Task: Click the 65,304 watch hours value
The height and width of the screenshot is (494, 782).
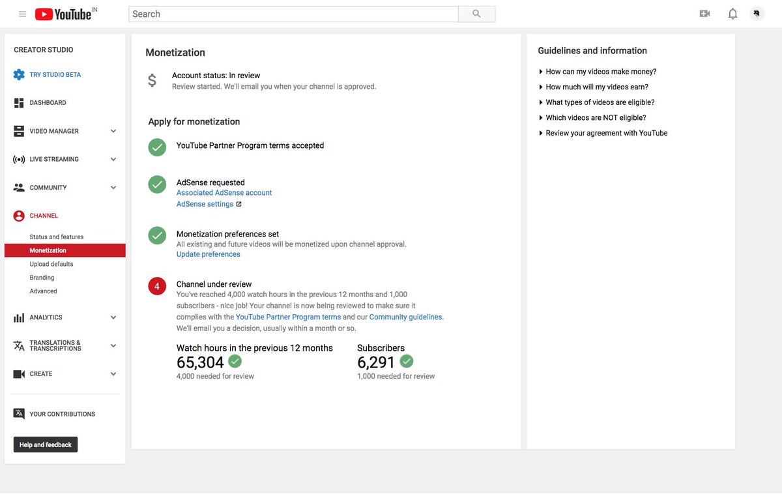Action: (200, 362)
